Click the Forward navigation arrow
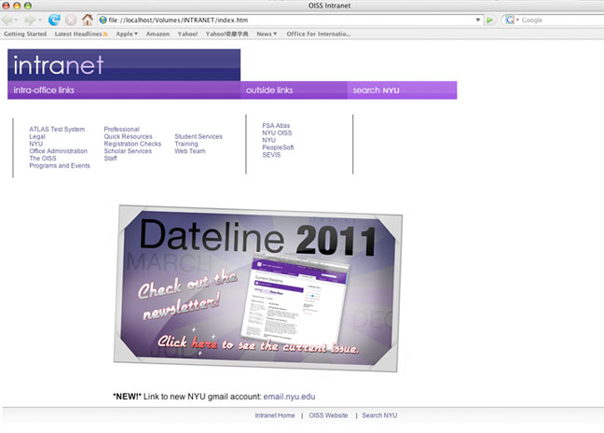Screen dimensions: 604x433 (29, 20)
